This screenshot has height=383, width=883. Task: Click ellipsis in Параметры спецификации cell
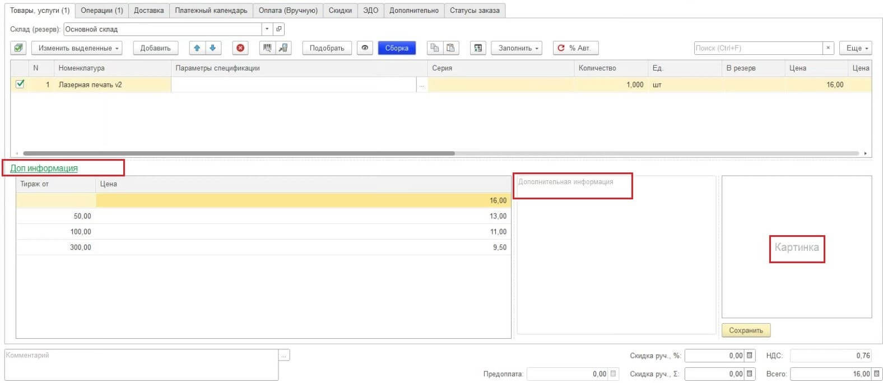[422, 85]
